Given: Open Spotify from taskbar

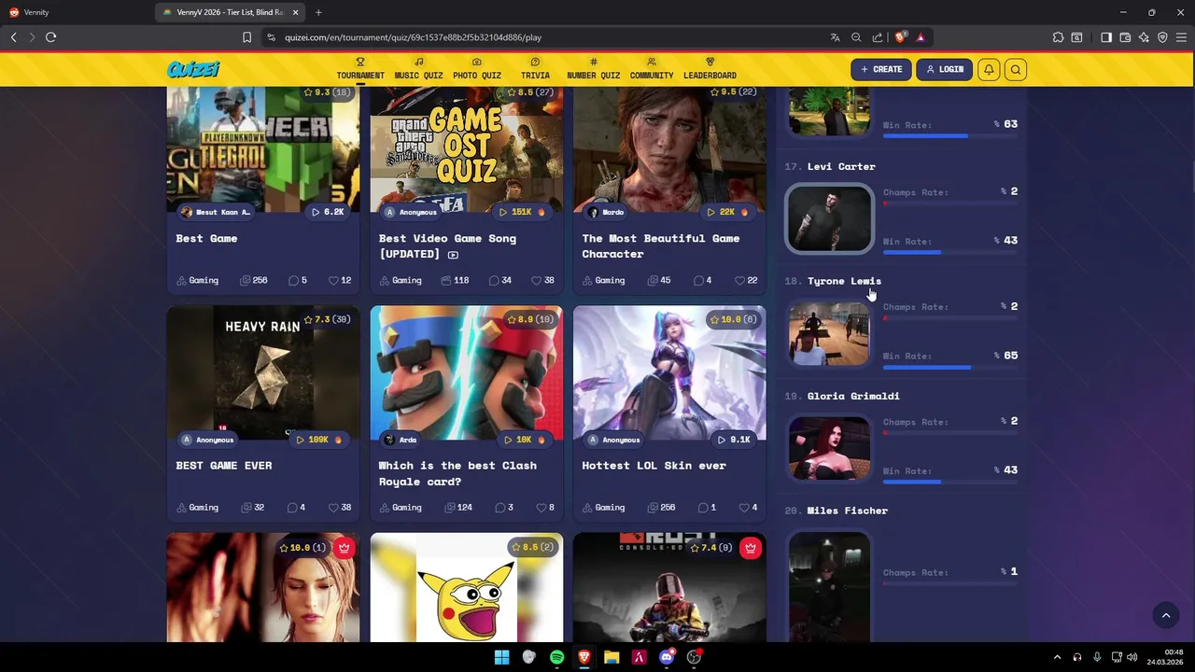Looking at the screenshot, I should pos(556,657).
